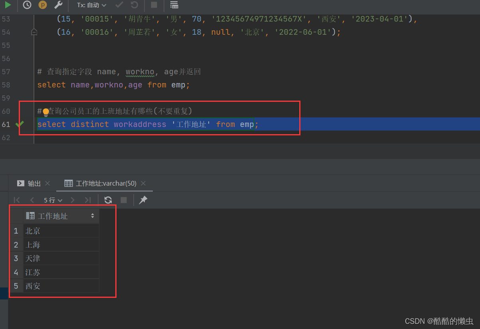Open the 5 行 page size dropdown
480x329 pixels.
point(53,200)
